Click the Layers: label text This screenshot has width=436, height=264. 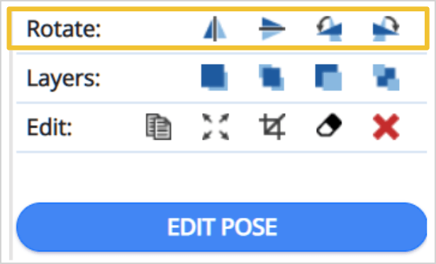point(63,79)
